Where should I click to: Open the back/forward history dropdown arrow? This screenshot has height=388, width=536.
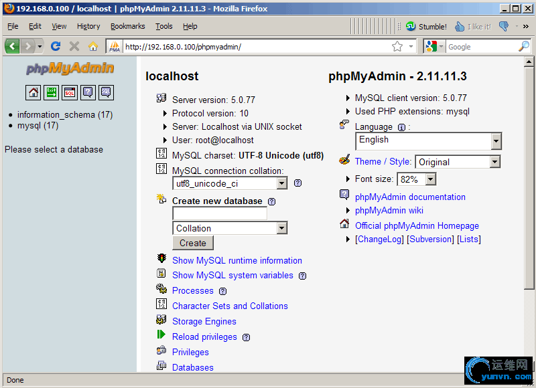point(40,46)
